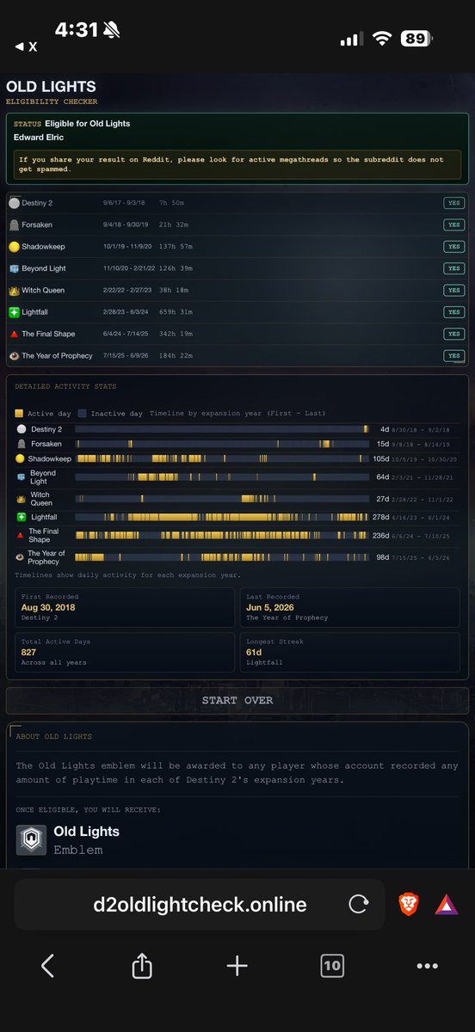Tap The Final Shape triangle icon
Image resolution: width=475 pixels, height=1032 pixels.
pyautogui.click(x=14, y=334)
